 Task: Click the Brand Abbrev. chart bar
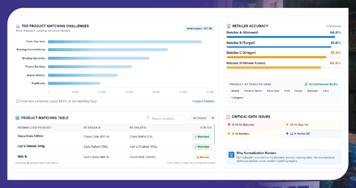pos(83,75)
